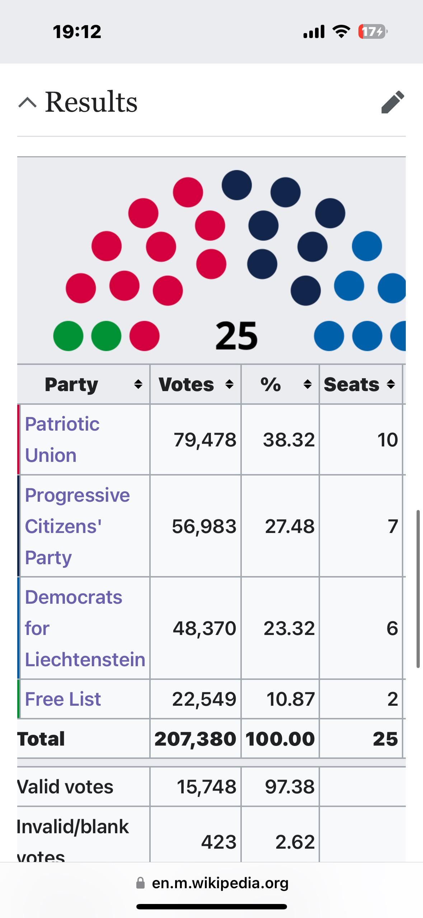
Task: Tap the home indicator bar at bottom
Action: click(212, 907)
